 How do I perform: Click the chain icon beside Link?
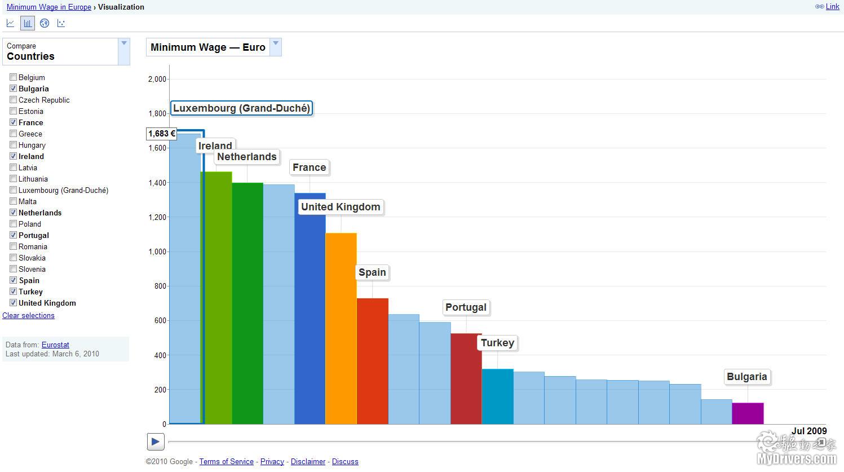point(819,7)
